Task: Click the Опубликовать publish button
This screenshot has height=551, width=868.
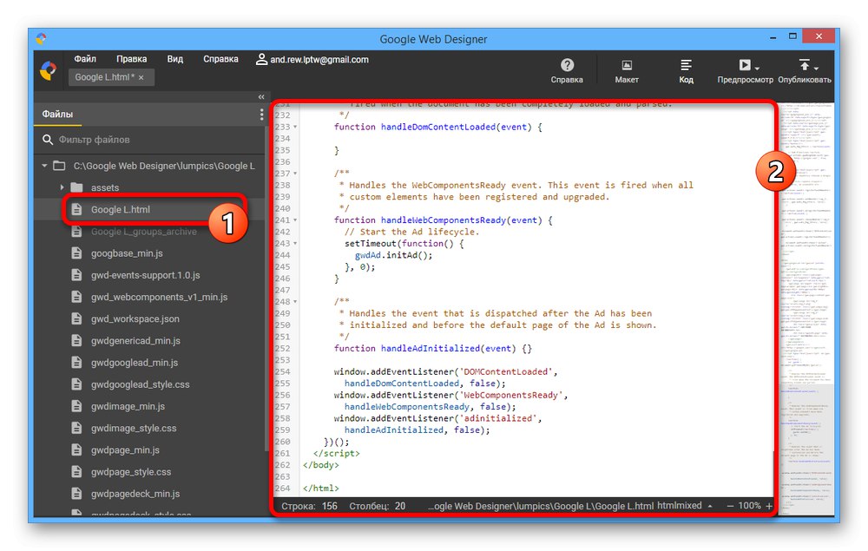Action: point(805,71)
